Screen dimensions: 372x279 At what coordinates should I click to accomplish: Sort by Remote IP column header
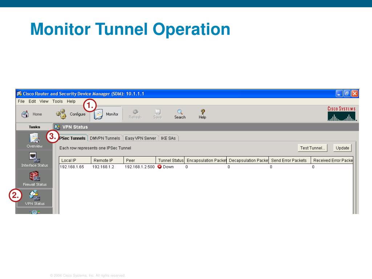[107, 160]
